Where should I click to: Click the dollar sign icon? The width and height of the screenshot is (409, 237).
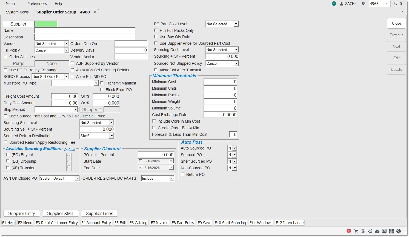pyautogui.click(x=363, y=231)
